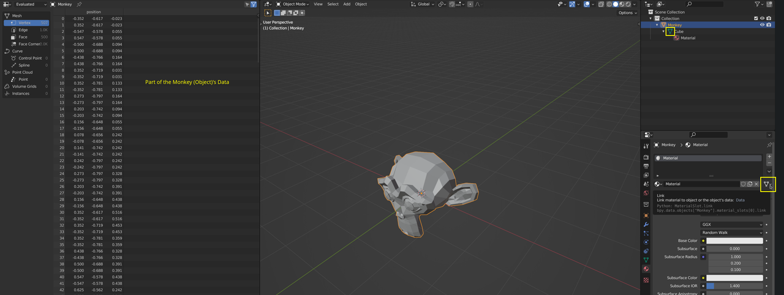This screenshot has width=784, height=295.
Task: Open the material slot specials menu
Action: point(769,172)
